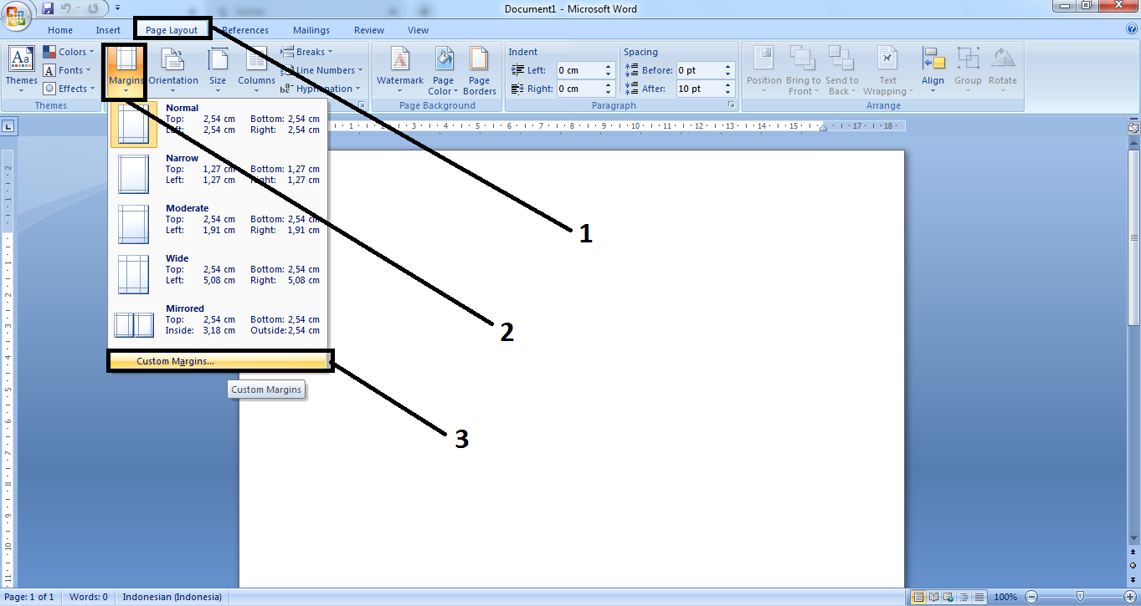
Task: Click the Office button
Action: click(x=16, y=14)
